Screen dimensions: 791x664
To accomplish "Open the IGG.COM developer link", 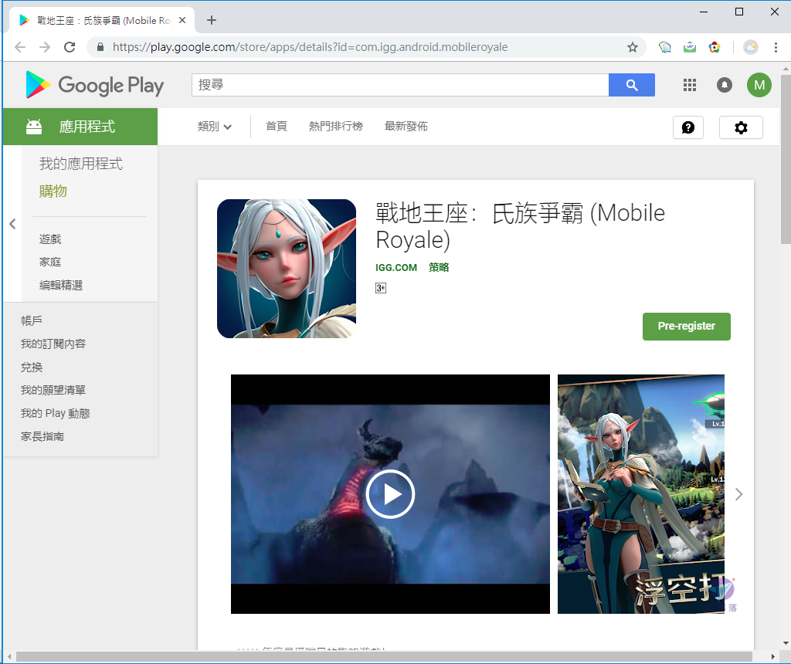I will pos(396,268).
